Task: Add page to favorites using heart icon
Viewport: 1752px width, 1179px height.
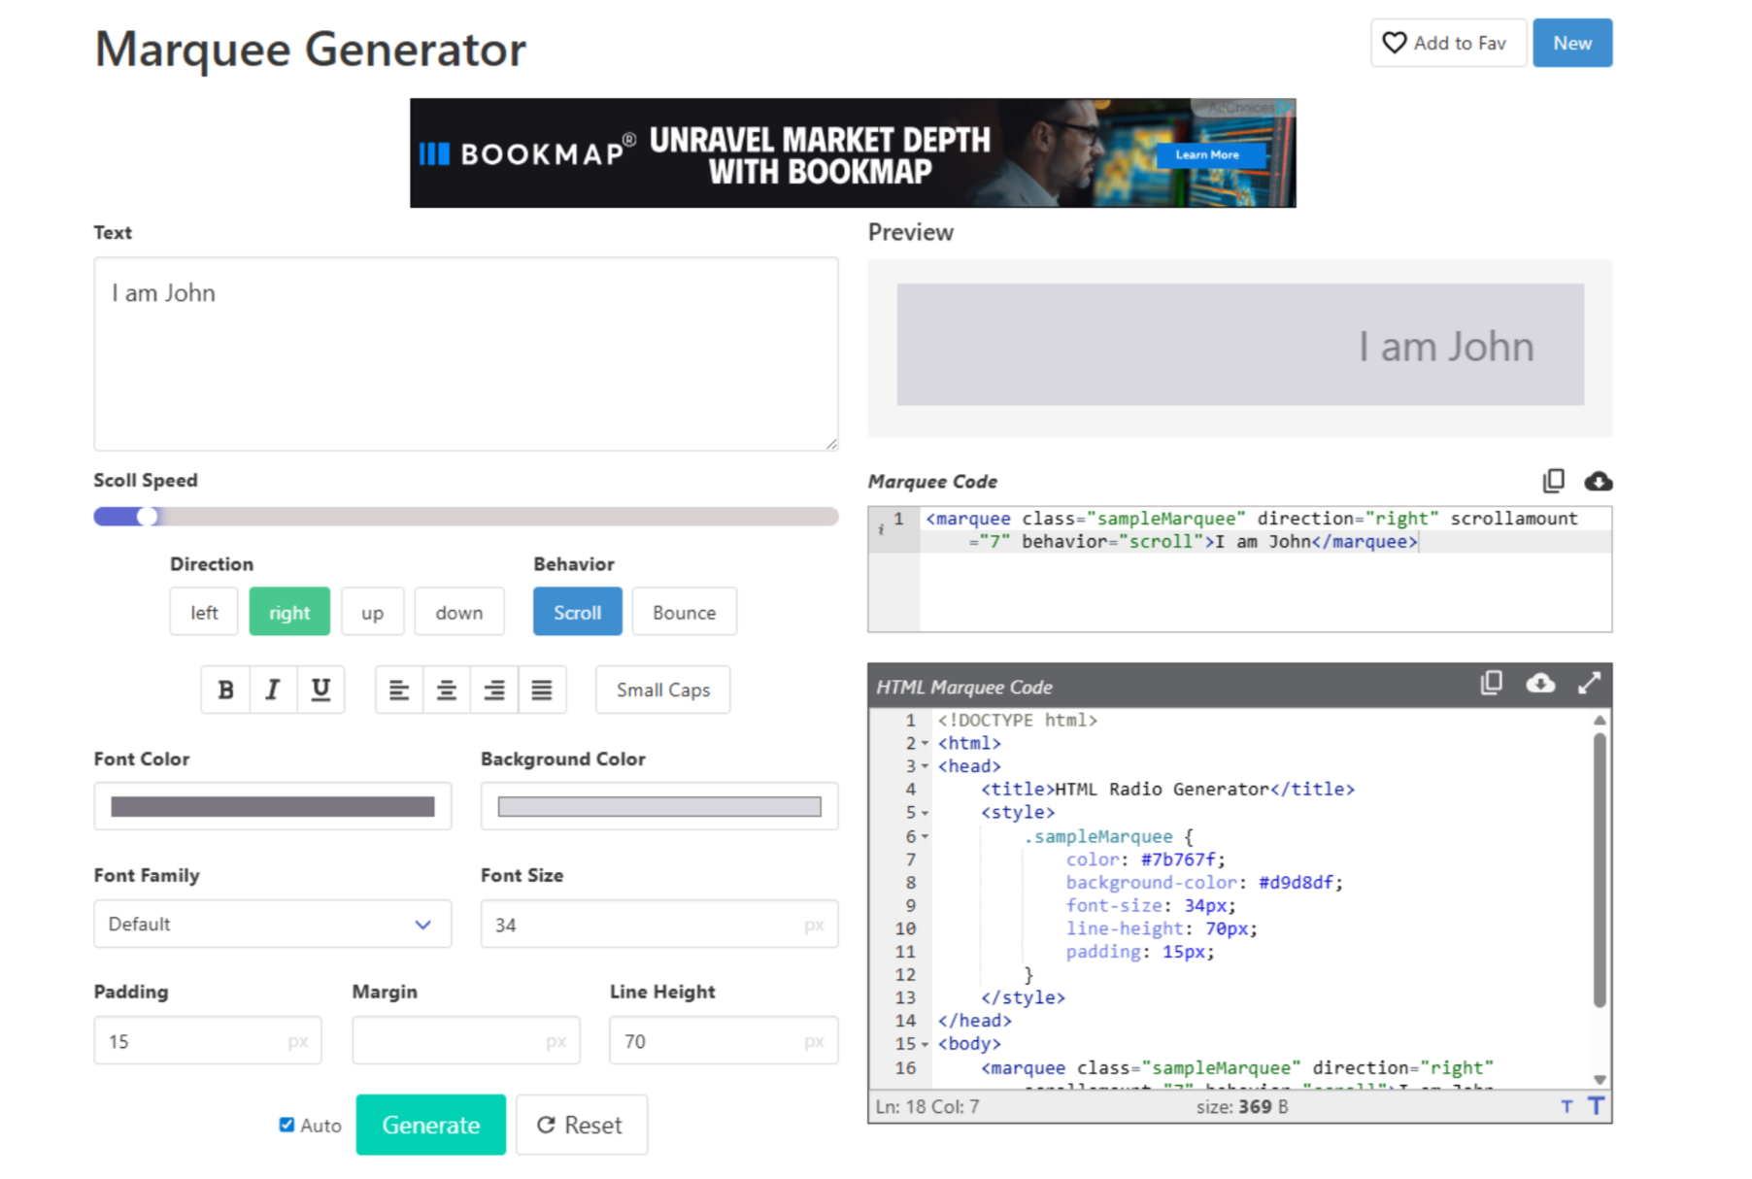Action: [x=1395, y=43]
